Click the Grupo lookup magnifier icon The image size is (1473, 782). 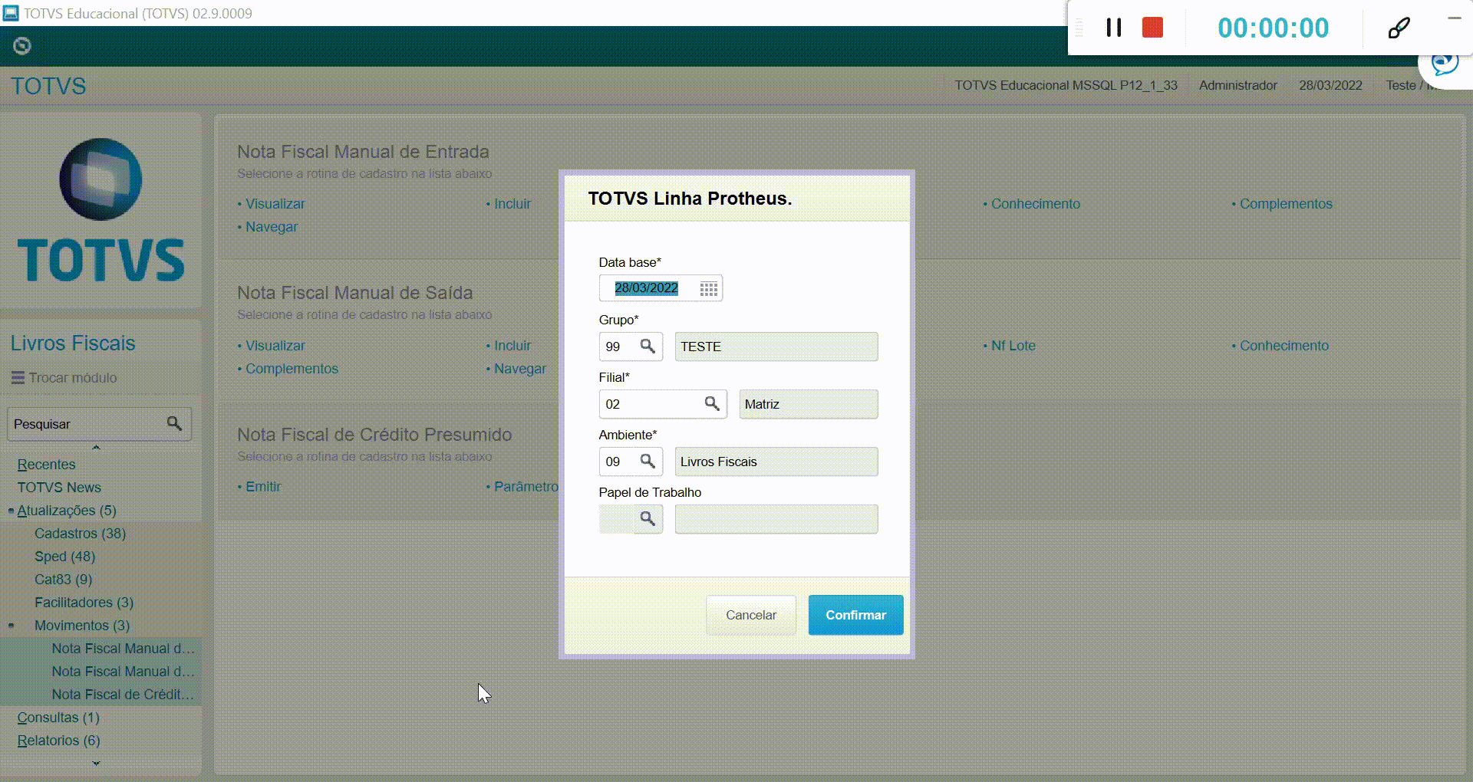pos(648,347)
